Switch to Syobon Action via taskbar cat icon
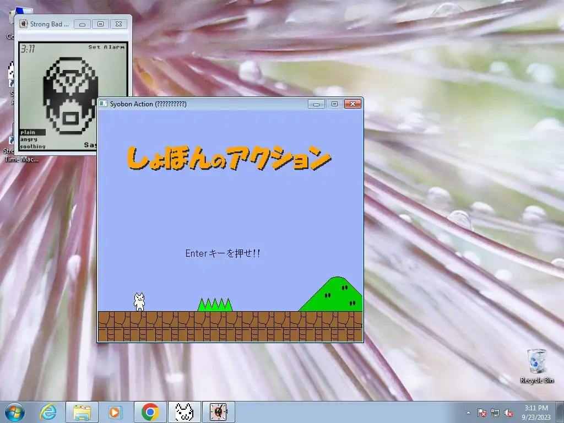The image size is (564, 423). 184,412
